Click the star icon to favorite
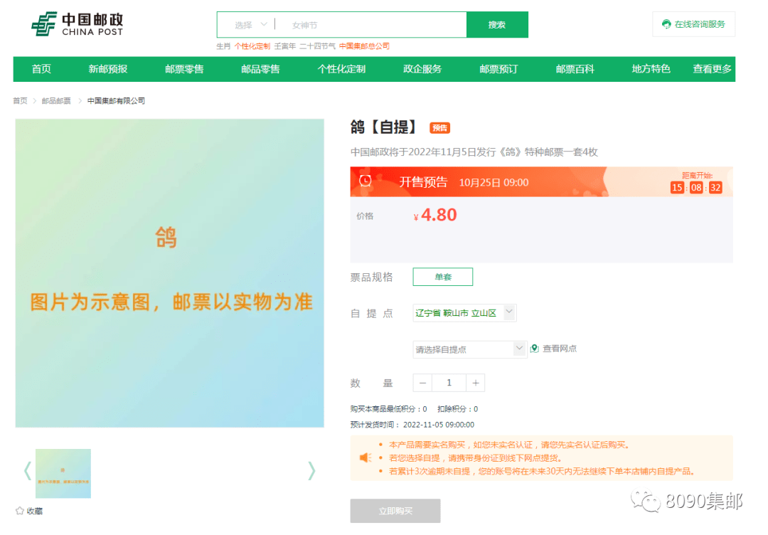 20,511
